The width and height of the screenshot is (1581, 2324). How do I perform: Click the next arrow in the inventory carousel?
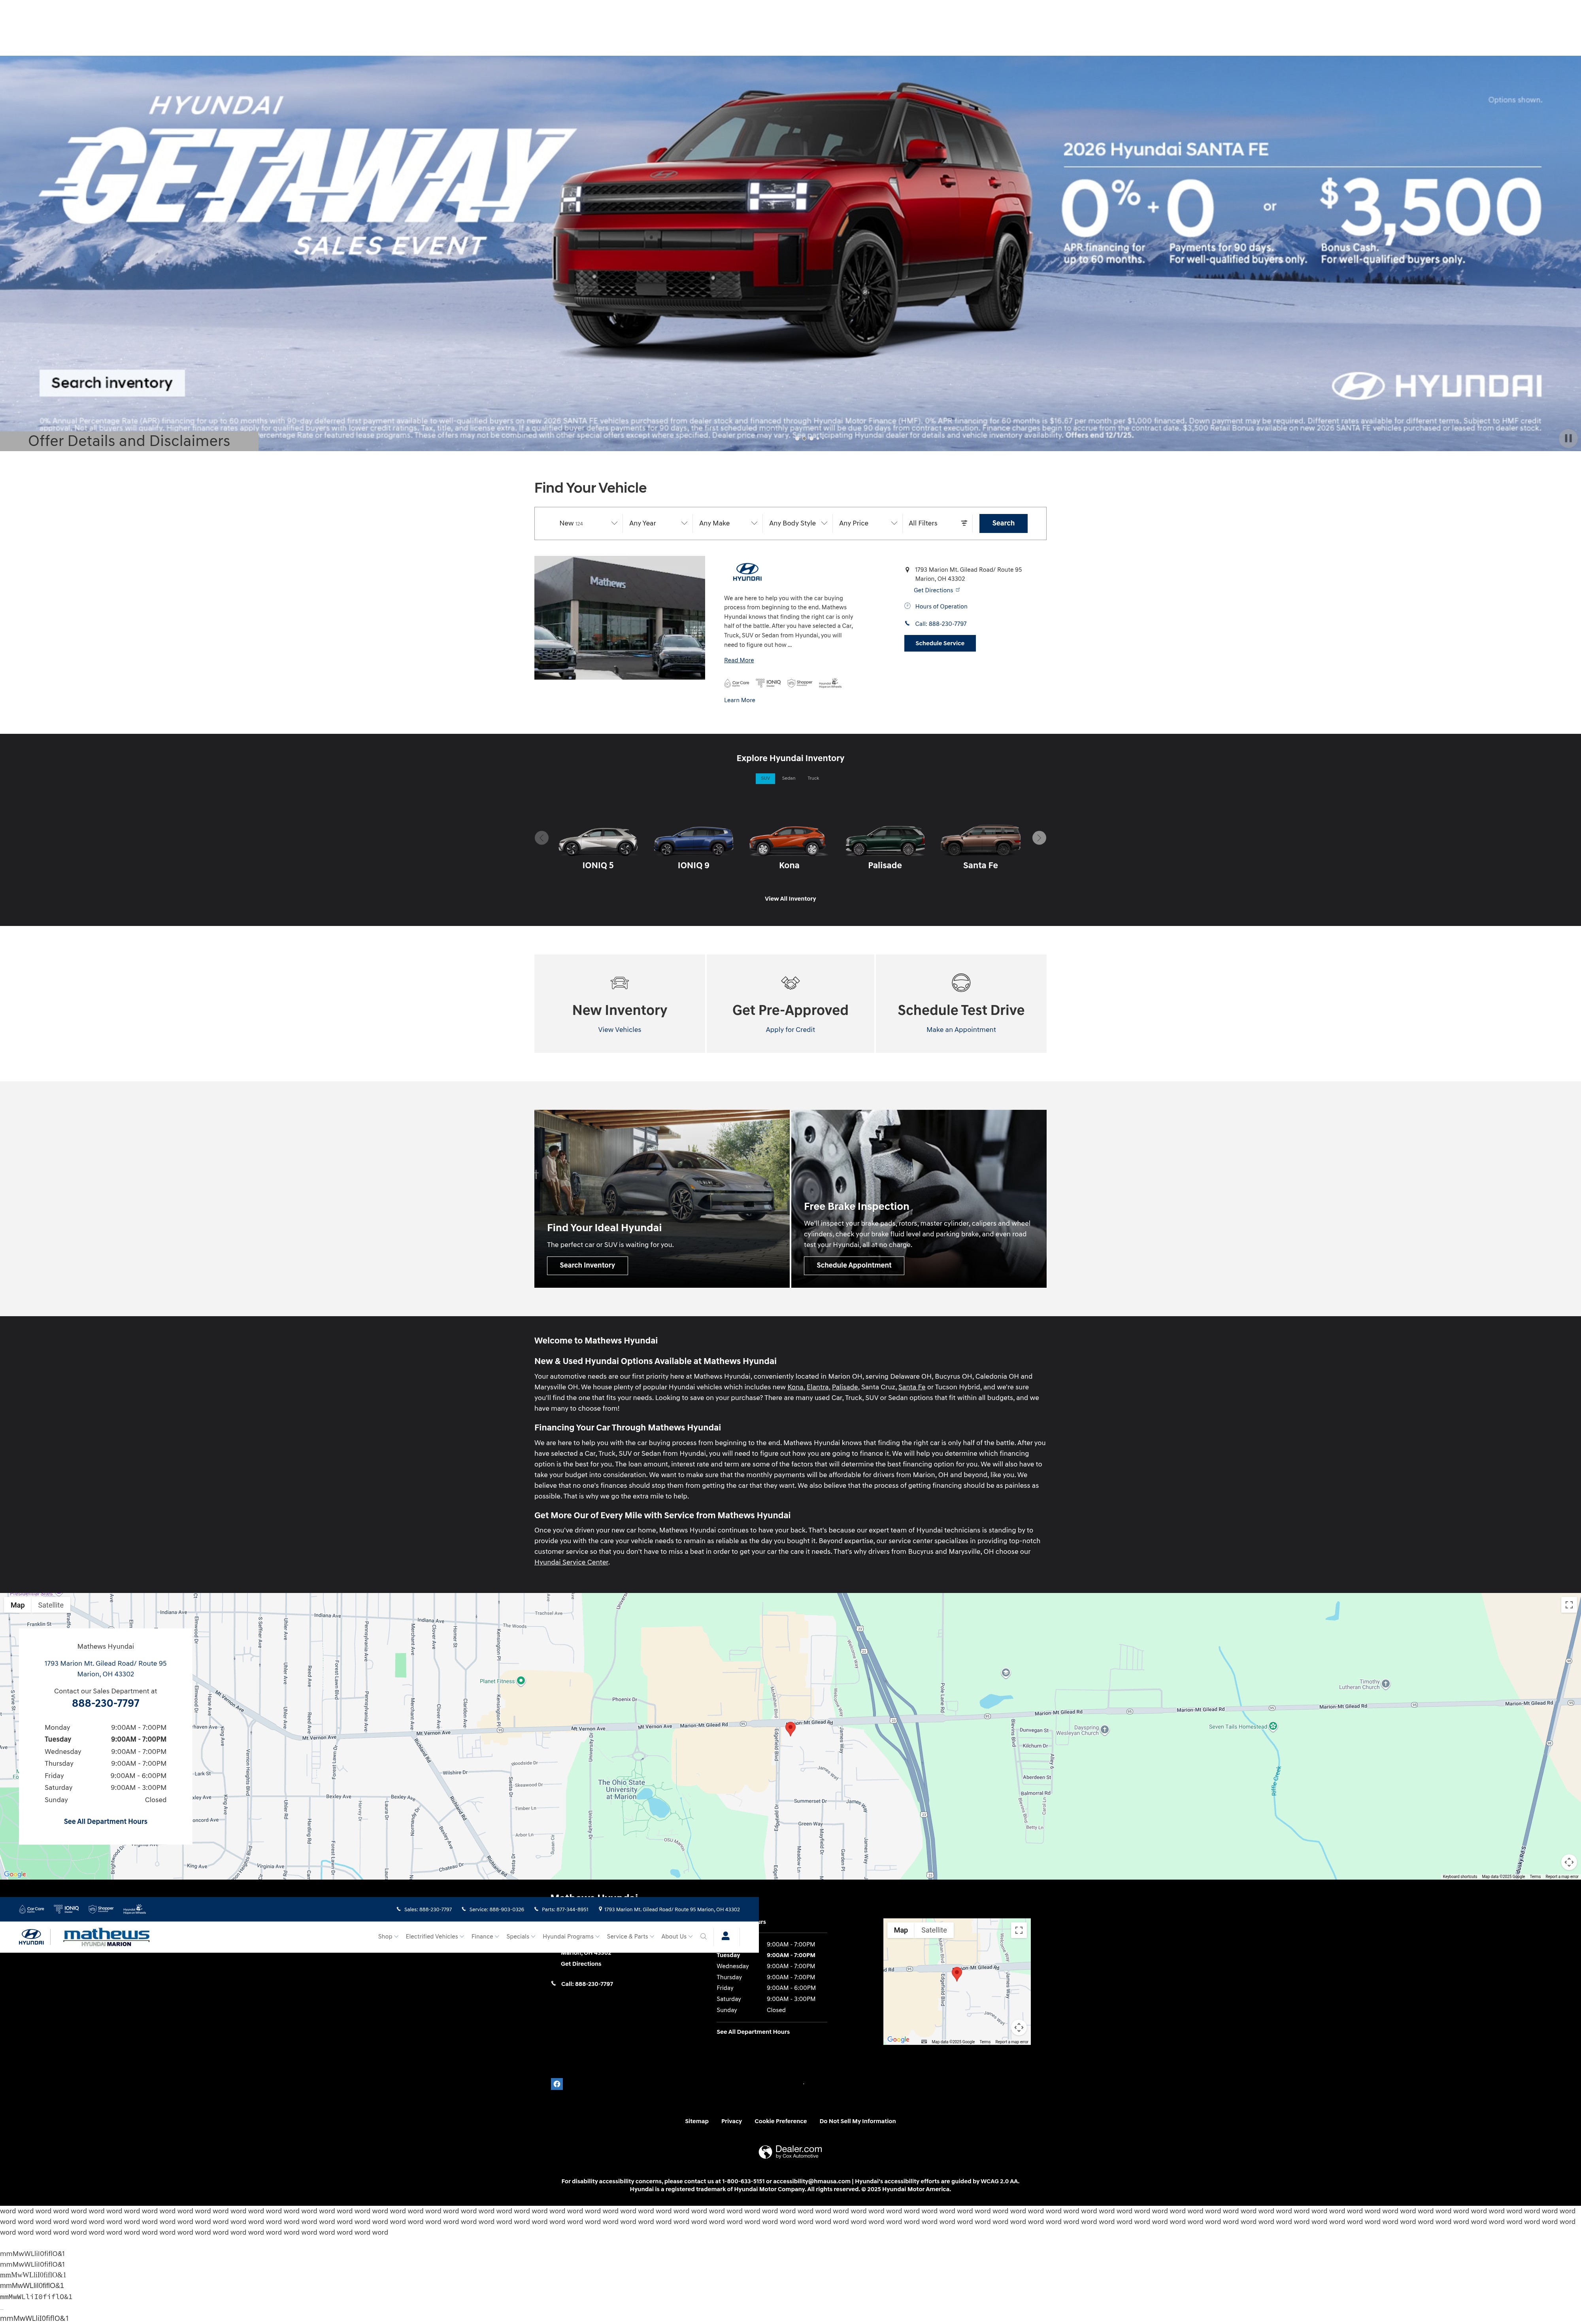(x=1039, y=838)
